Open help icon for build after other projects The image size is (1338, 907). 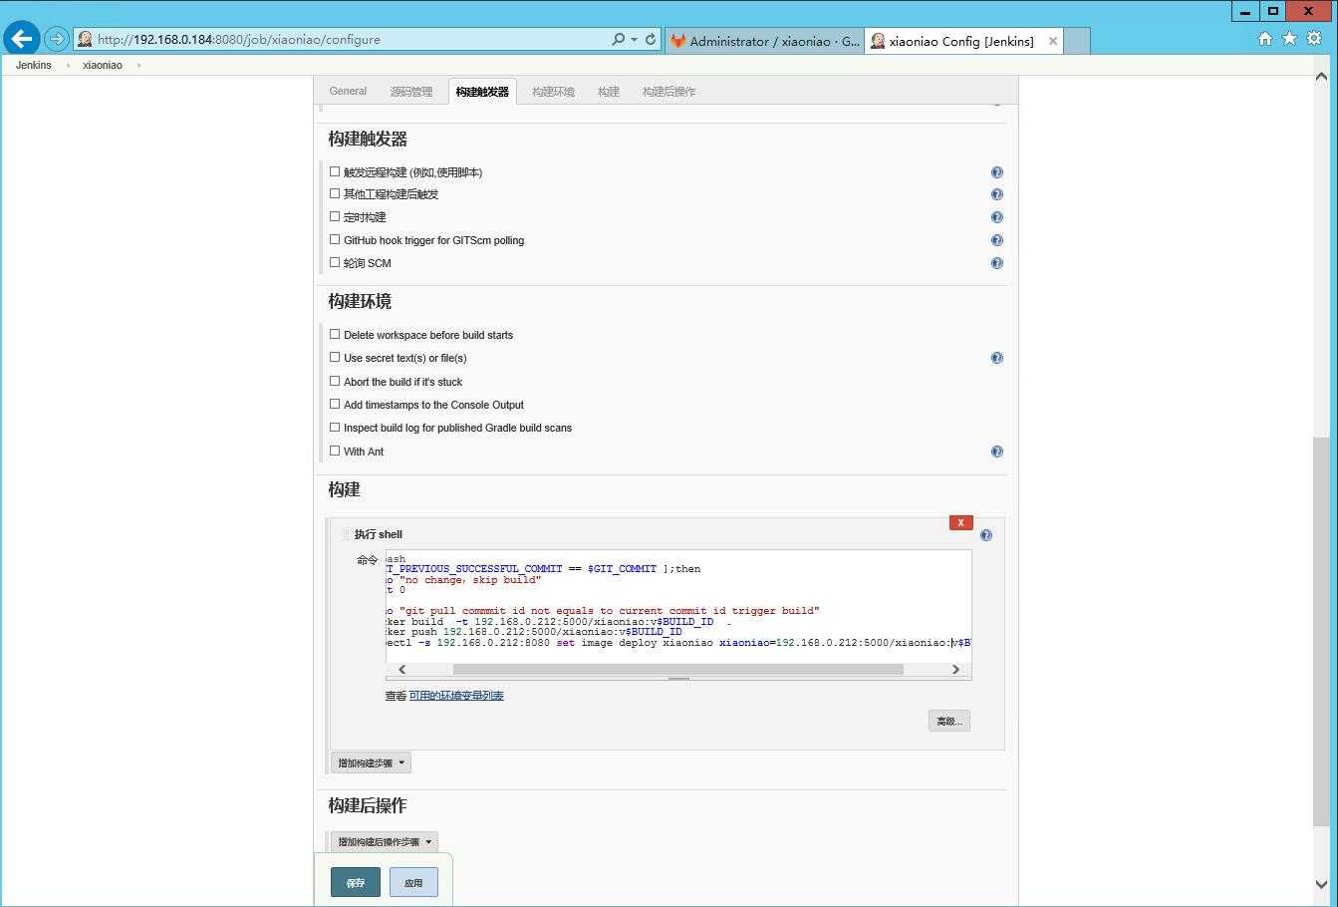(x=996, y=194)
